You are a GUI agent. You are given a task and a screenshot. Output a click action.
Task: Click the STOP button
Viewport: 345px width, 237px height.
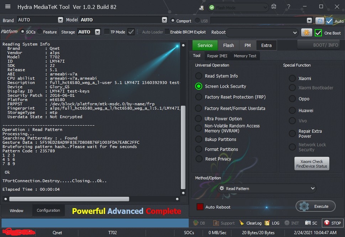point(333,223)
